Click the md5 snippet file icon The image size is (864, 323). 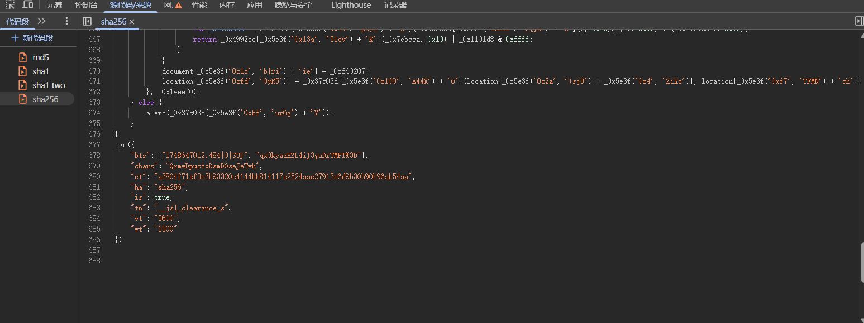coord(23,57)
